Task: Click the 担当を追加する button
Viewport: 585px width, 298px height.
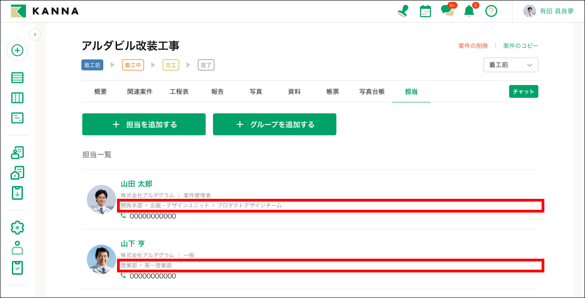Action: 144,124
